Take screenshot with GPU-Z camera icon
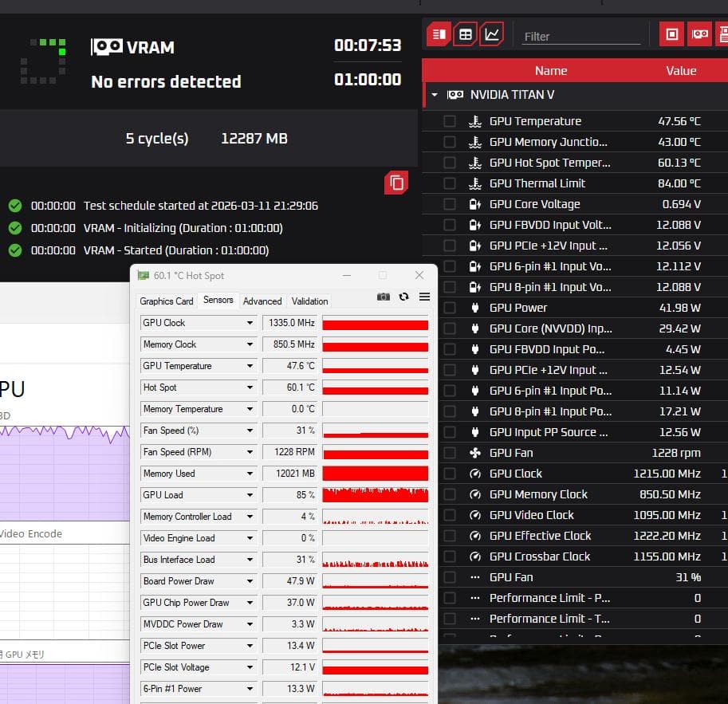Viewport: 728px width, 704px height. point(383,297)
